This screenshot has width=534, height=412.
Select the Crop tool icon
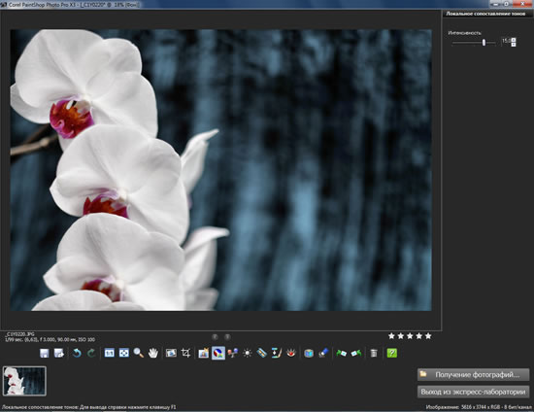click(185, 353)
